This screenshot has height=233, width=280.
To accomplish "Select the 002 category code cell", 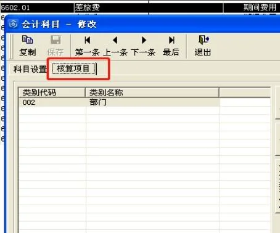I will [x=52, y=102].
